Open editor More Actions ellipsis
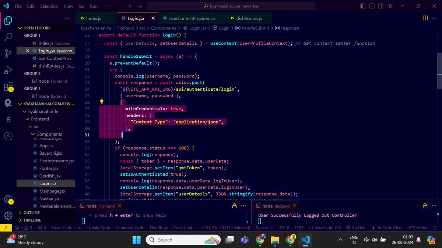The width and height of the screenshot is (442, 248). 435,18
